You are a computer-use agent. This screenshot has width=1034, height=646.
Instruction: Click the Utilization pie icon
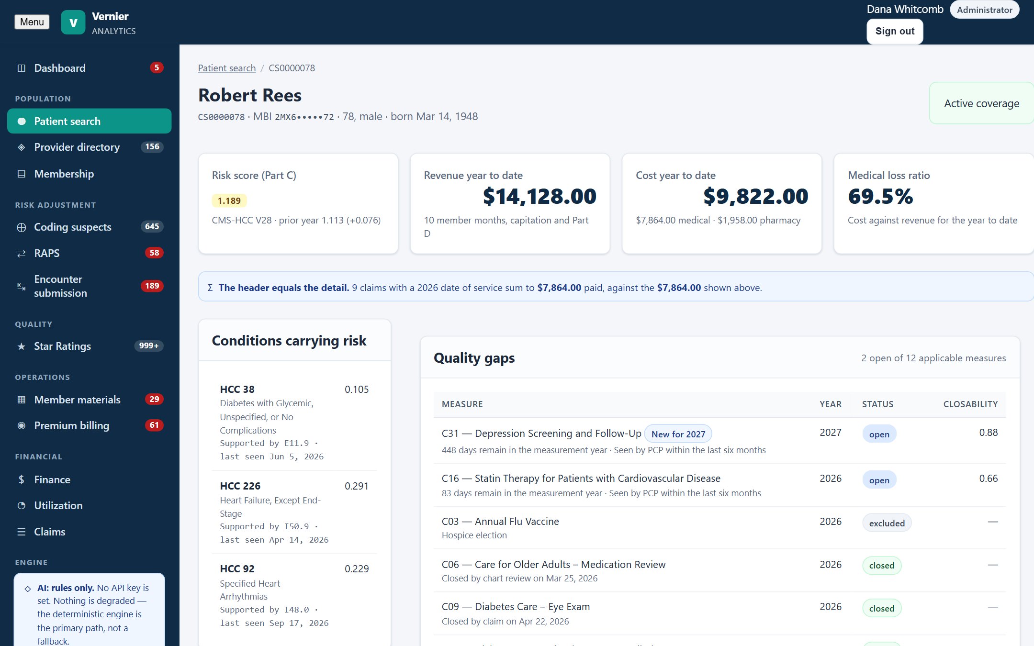[21, 506]
